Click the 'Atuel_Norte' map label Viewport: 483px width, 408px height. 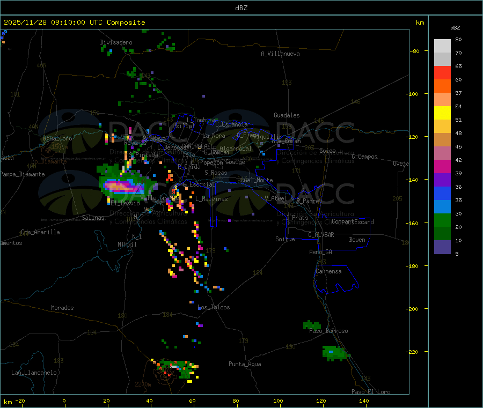point(255,180)
